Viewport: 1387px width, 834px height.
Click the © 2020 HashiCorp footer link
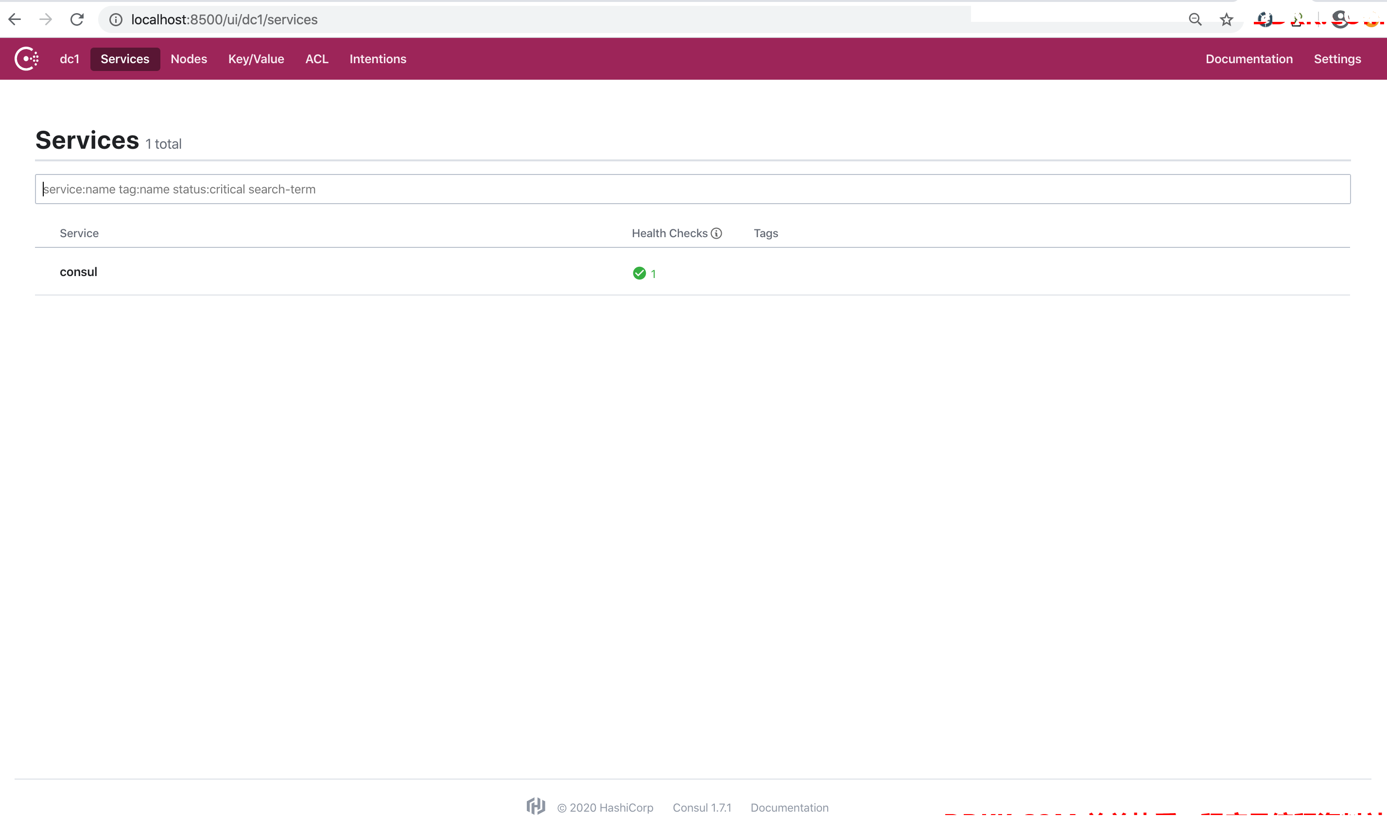pos(605,808)
